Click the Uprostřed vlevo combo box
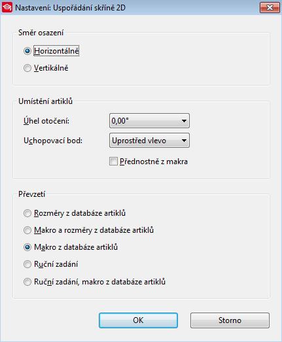Image resolution: width=282 pixels, height=342 pixels. [x=149, y=141]
